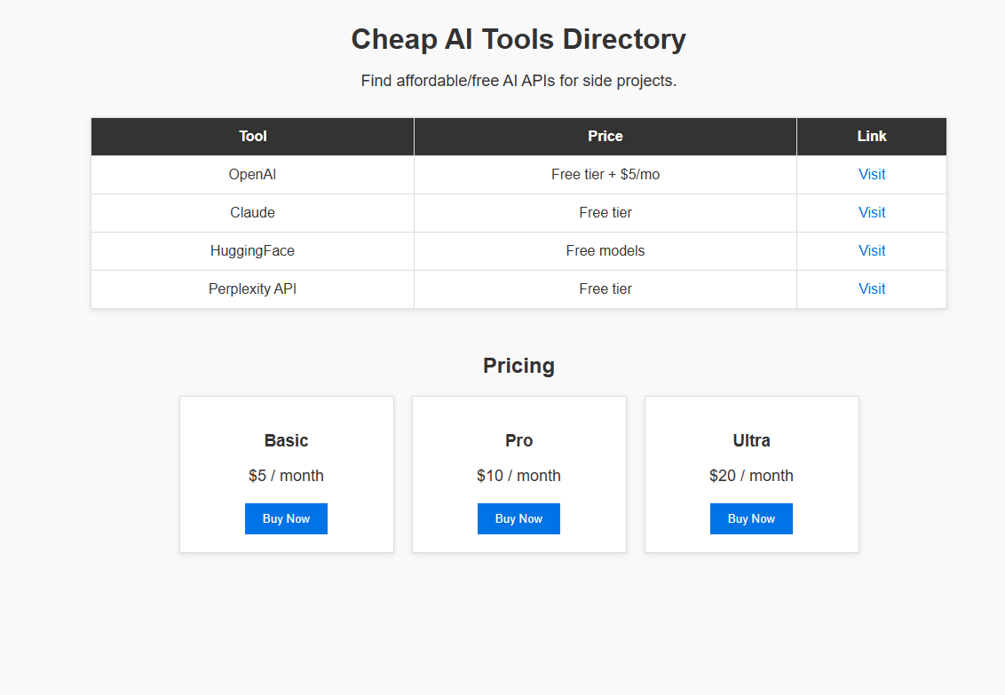This screenshot has height=695, width=1005.
Task: Select the OpenAI table cell
Action: pyautogui.click(x=252, y=174)
